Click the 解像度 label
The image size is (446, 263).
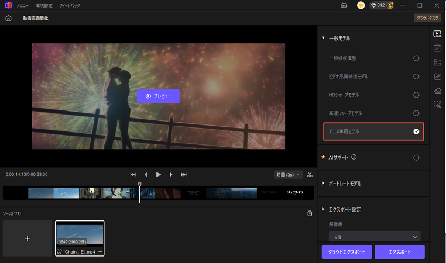335,224
